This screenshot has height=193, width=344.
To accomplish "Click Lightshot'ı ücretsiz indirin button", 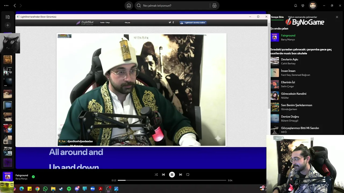I will pos(193,23).
